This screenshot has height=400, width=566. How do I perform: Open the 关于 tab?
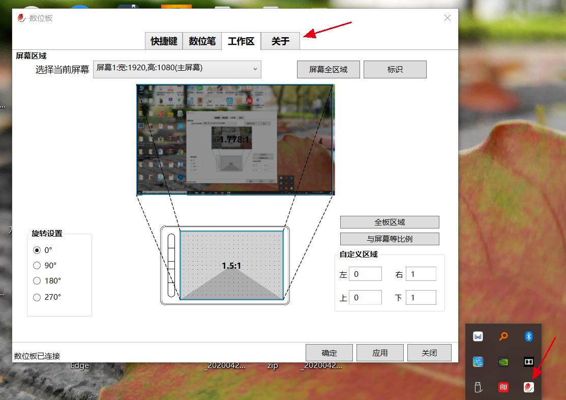coord(280,41)
